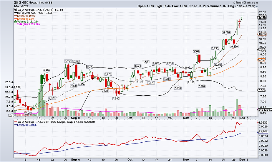This screenshot has width=272, height=162.
Task: Click the 7.920 low price label
Action: (73, 86)
